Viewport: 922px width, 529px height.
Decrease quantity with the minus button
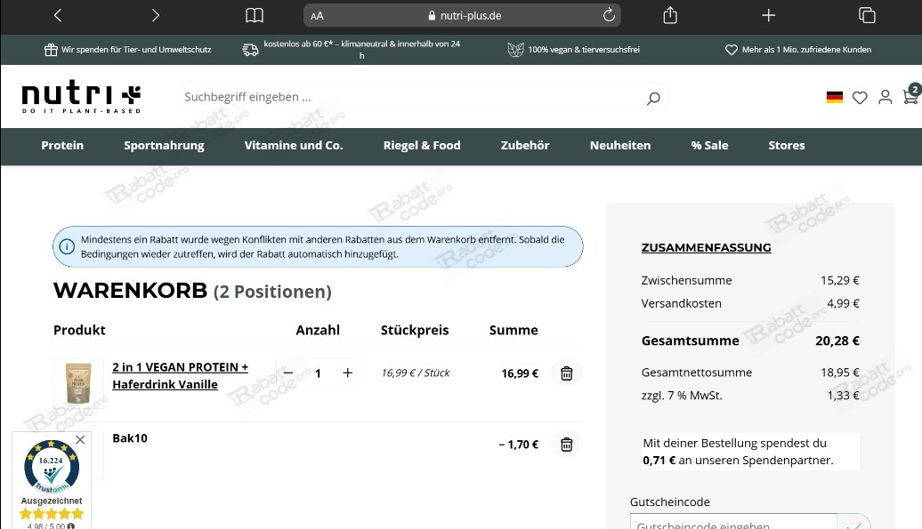pyautogui.click(x=288, y=373)
